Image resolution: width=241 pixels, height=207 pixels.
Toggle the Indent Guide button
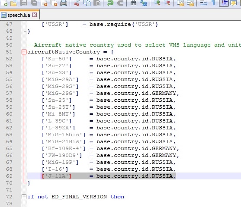pos(224,3)
